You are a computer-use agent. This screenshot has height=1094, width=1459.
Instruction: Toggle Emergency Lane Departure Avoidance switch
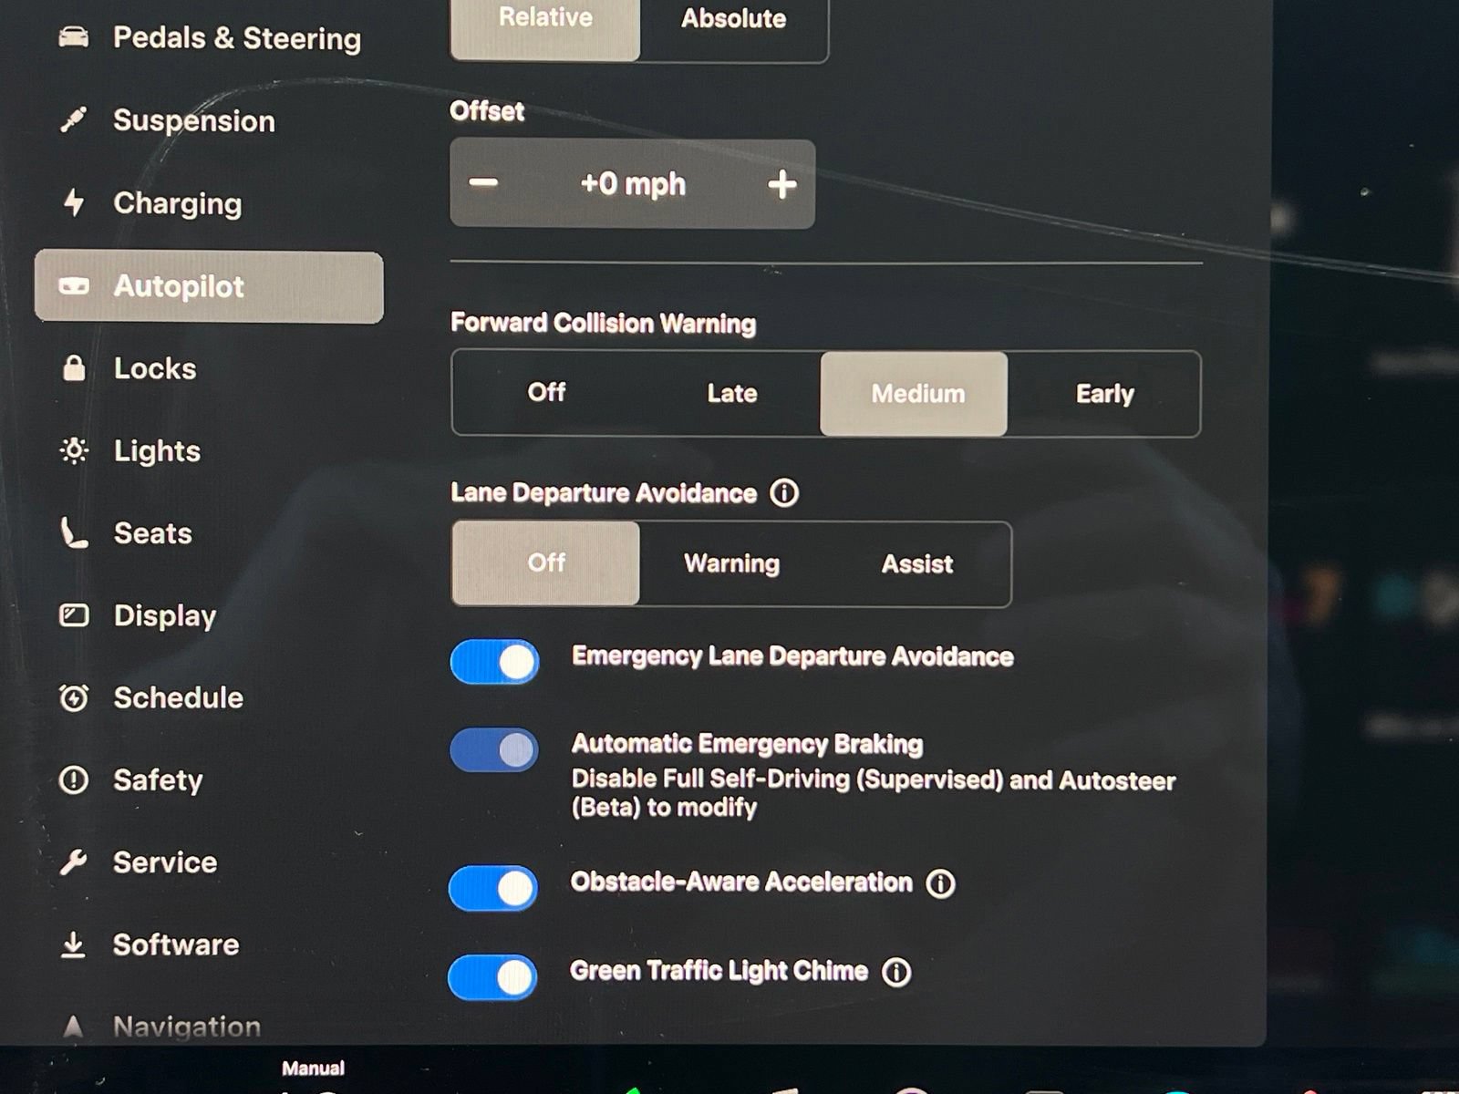pos(494,662)
